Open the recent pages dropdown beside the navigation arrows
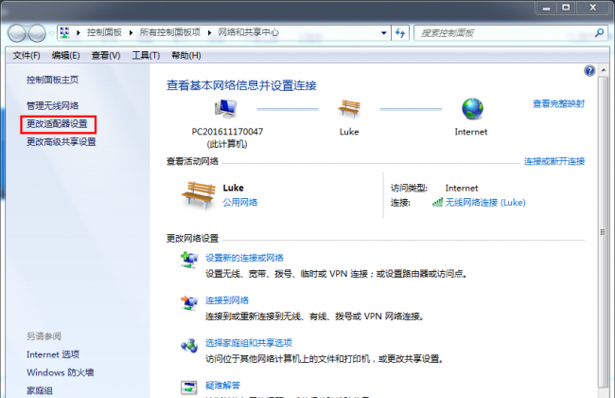 click(x=51, y=34)
